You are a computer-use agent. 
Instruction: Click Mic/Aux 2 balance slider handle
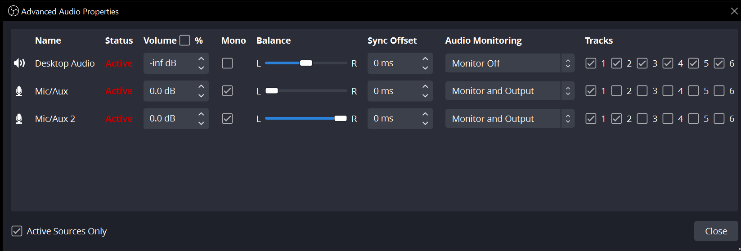341,118
